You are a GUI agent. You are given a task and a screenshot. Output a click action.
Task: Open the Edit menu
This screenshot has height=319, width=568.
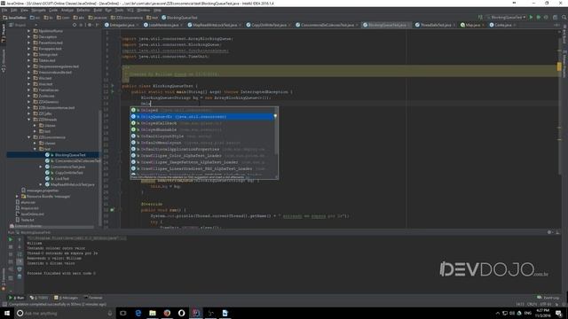click(x=14, y=10)
